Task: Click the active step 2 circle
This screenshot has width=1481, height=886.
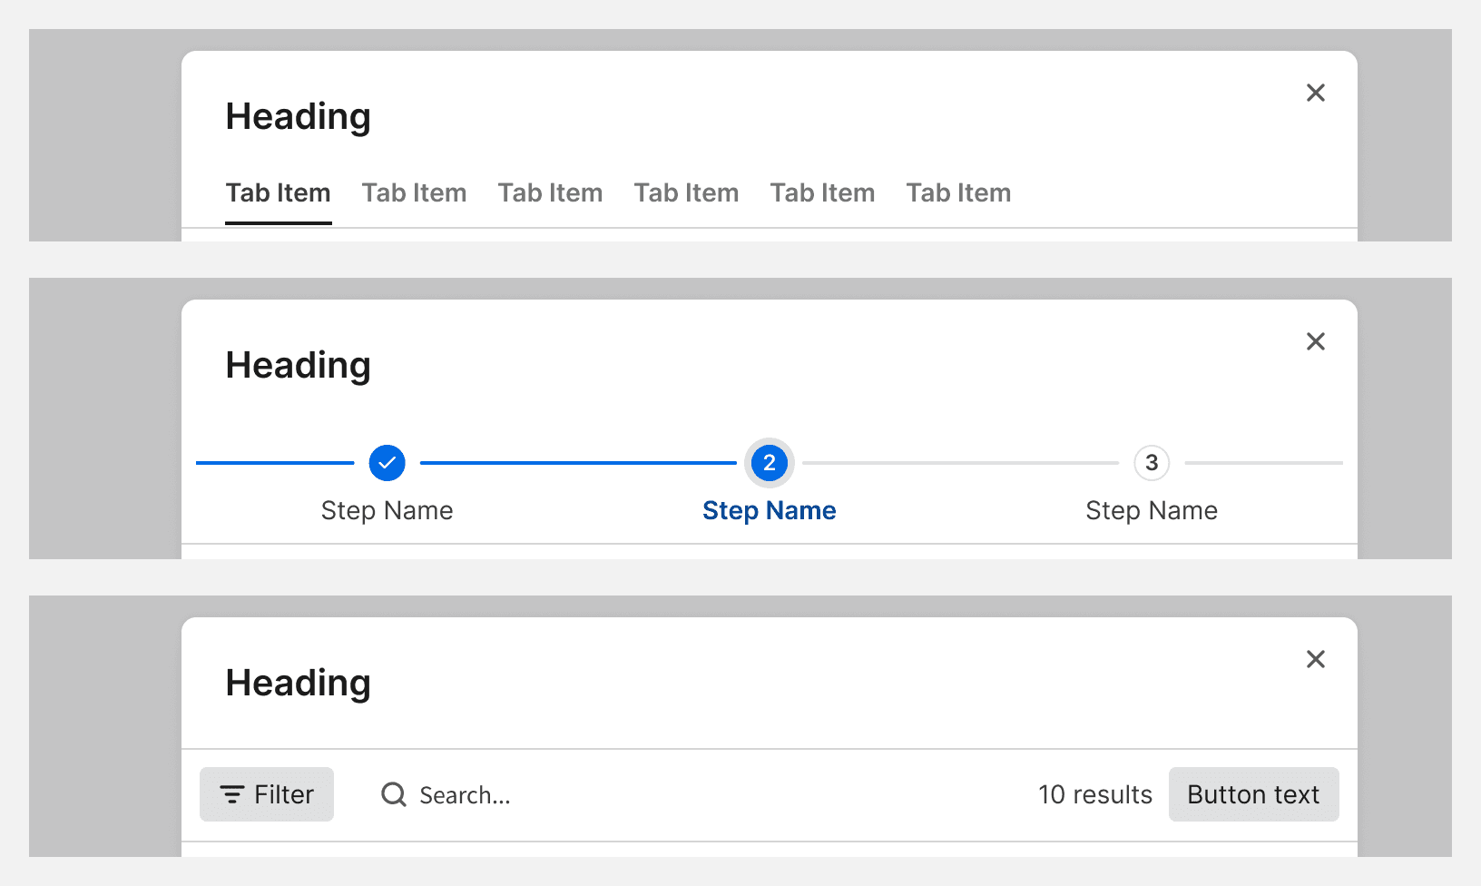Action: click(x=769, y=463)
